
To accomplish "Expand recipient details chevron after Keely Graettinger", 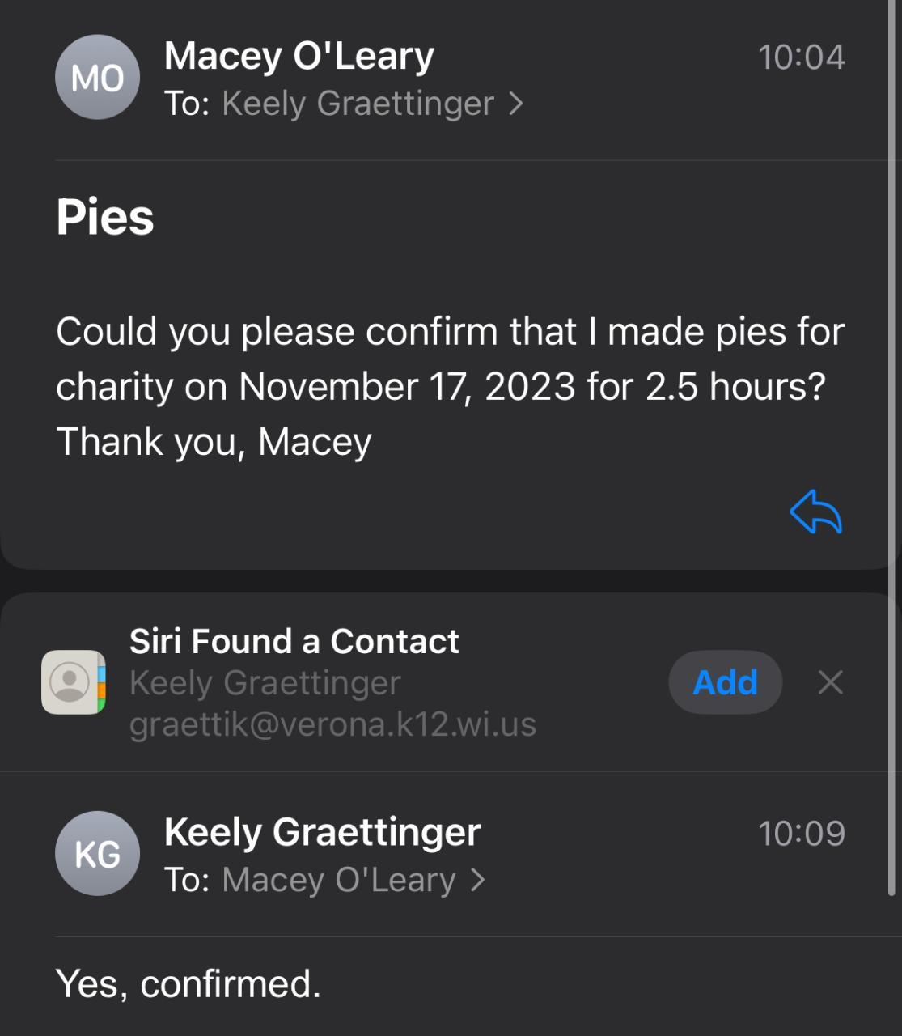I will [516, 104].
